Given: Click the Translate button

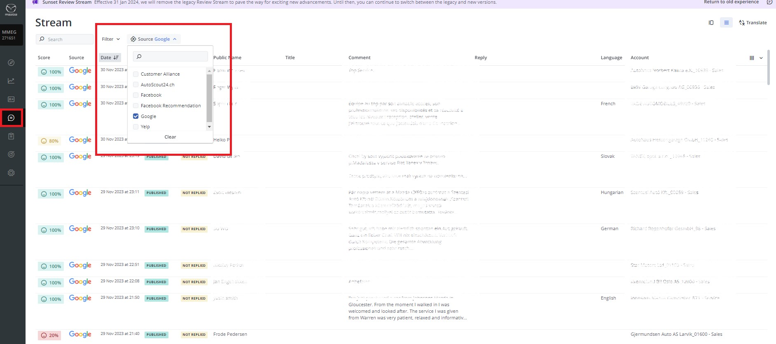Looking at the screenshot, I should 753,23.
